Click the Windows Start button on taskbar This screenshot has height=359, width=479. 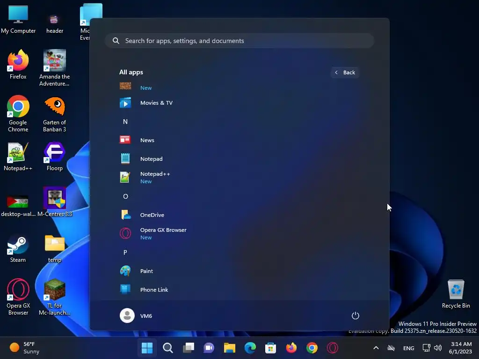[x=147, y=348]
